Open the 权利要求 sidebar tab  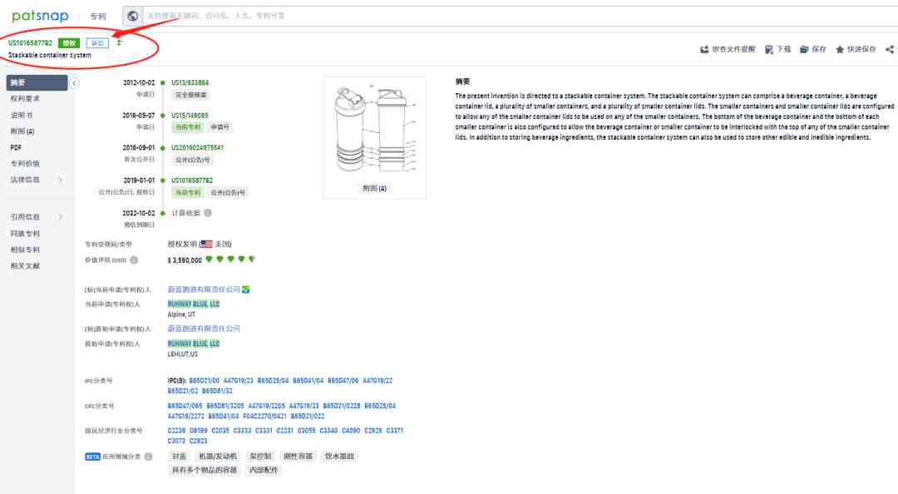(25, 99)
